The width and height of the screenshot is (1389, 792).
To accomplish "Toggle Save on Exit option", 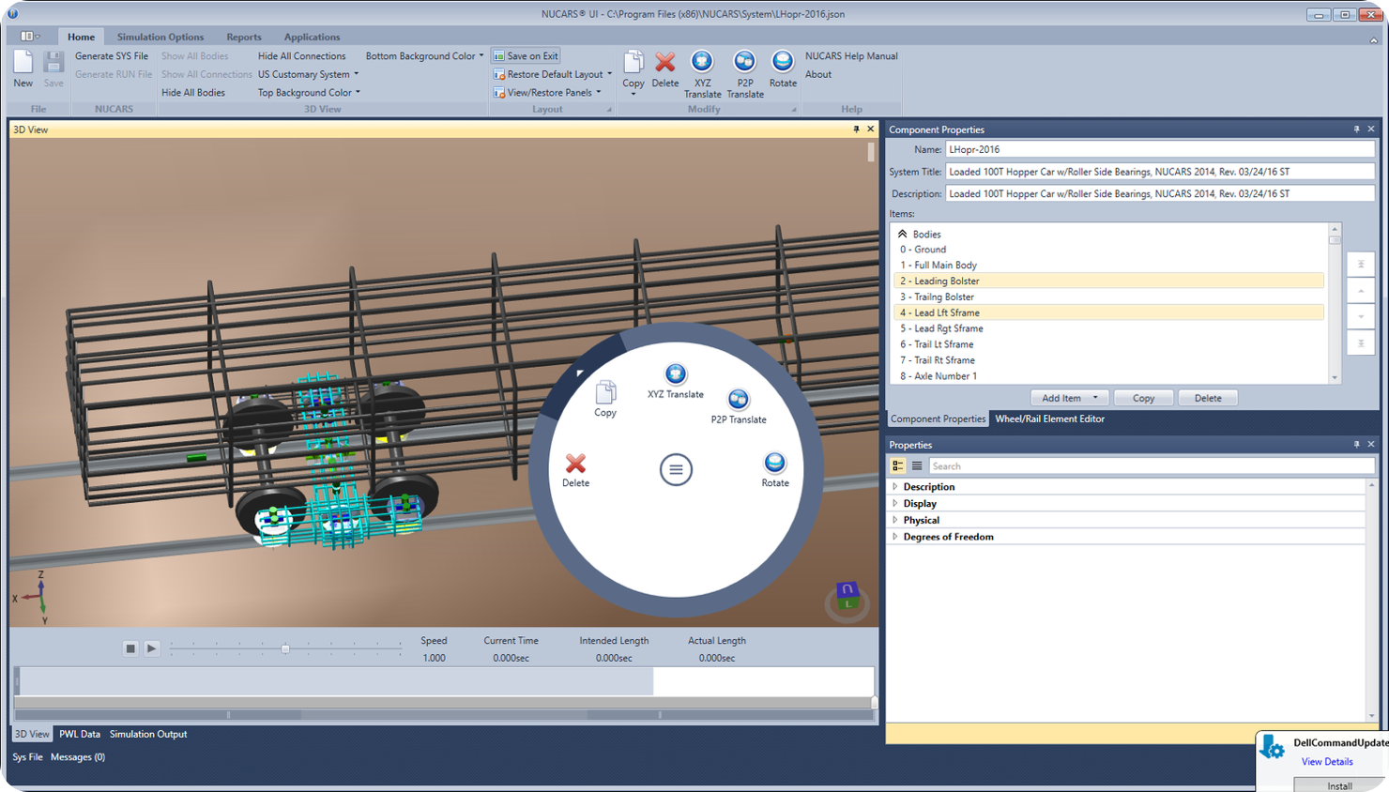I will coord(526,56).
